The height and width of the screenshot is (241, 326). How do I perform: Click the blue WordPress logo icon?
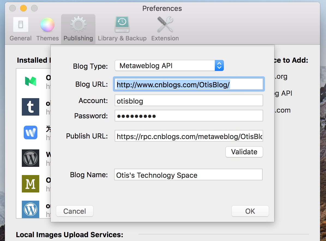coord(31,209)
